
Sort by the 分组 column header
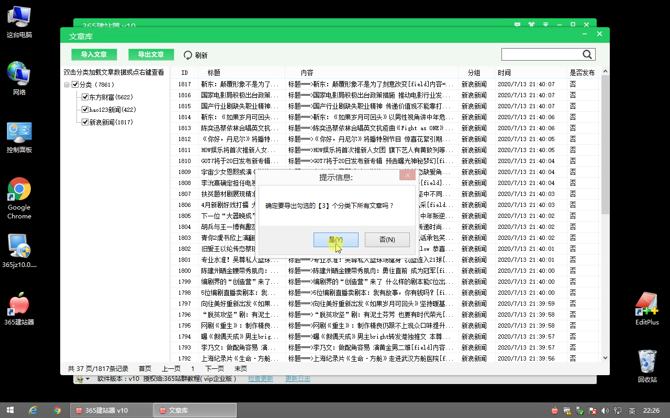click(x=477, y=73)
